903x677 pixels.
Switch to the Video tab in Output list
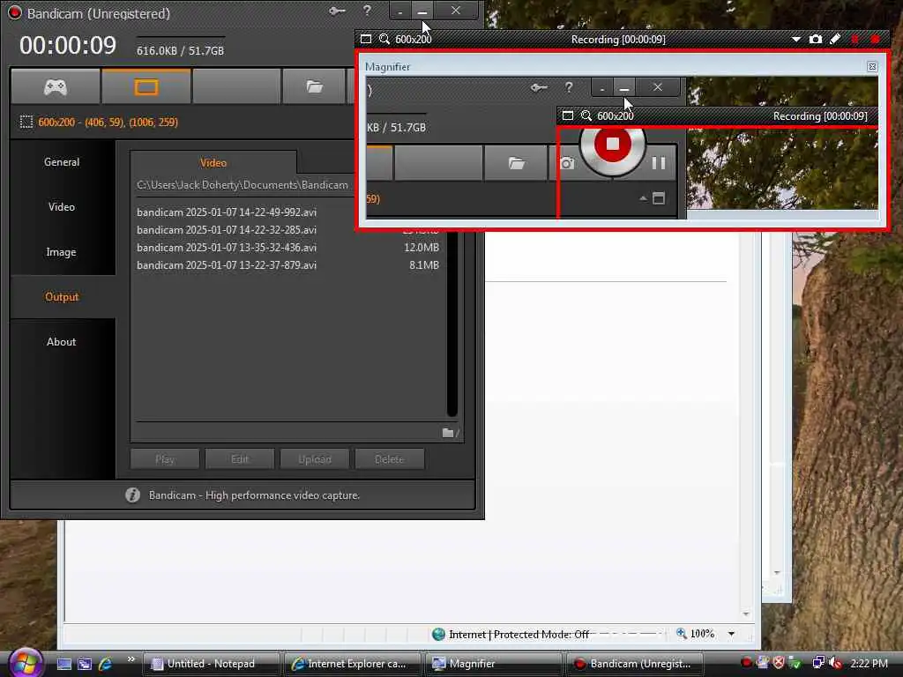(213, 163)
